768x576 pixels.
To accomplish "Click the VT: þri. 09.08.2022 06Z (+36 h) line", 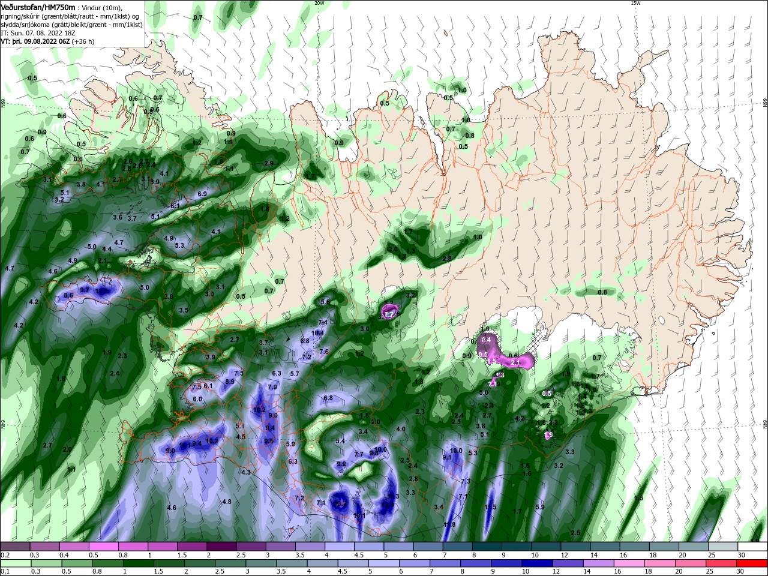I will click(47, 41).
